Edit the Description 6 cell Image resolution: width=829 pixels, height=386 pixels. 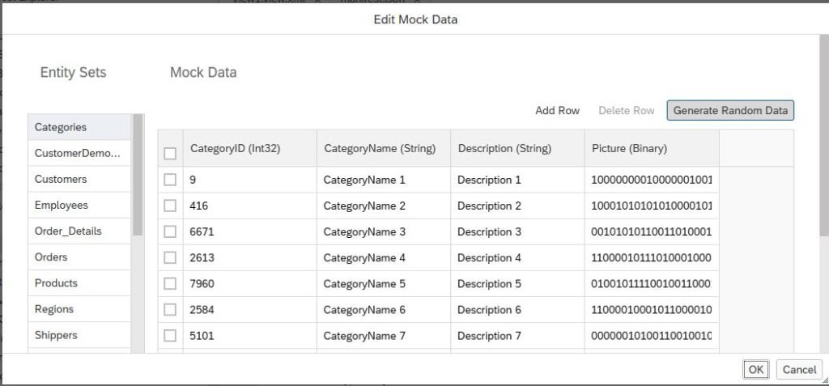pyautogui.click(x=517, y=309)
